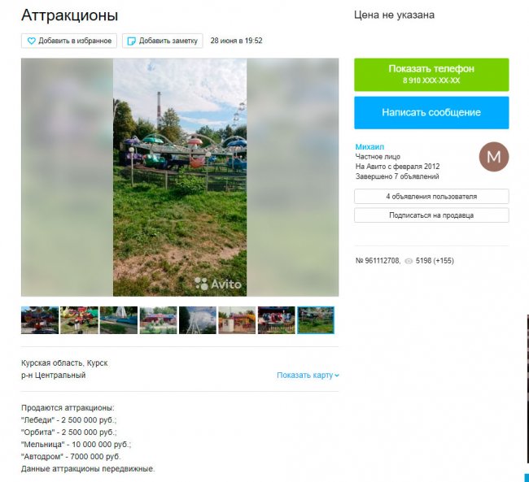Subscribe via Подписаться на продавца

pyautogui.click(x=431, y=215)
